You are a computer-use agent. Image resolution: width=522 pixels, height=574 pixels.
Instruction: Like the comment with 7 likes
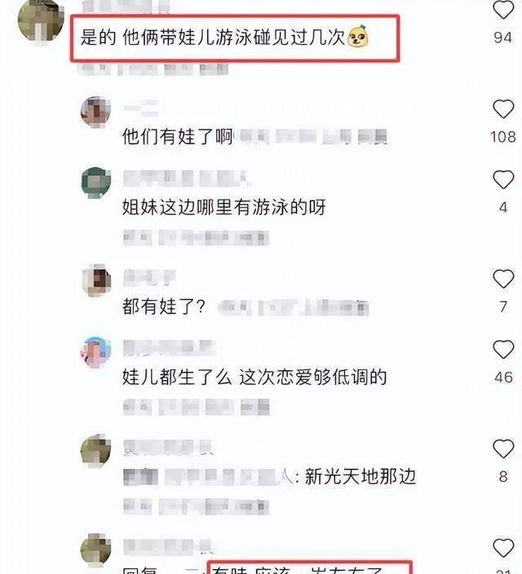503,279
